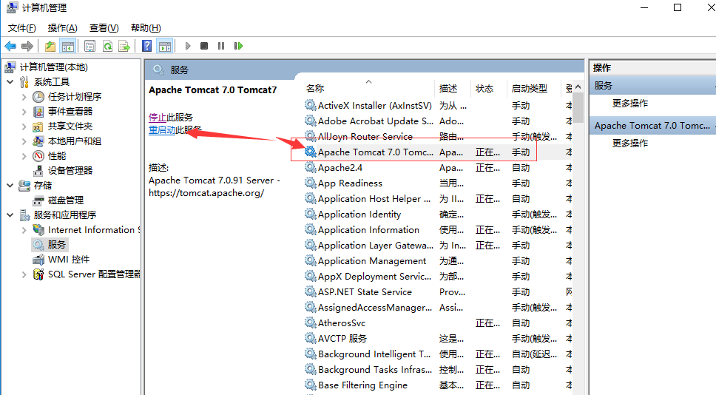Expand the 事件查看器 tree node
This screenshot has height=395, width=716.
24,112
